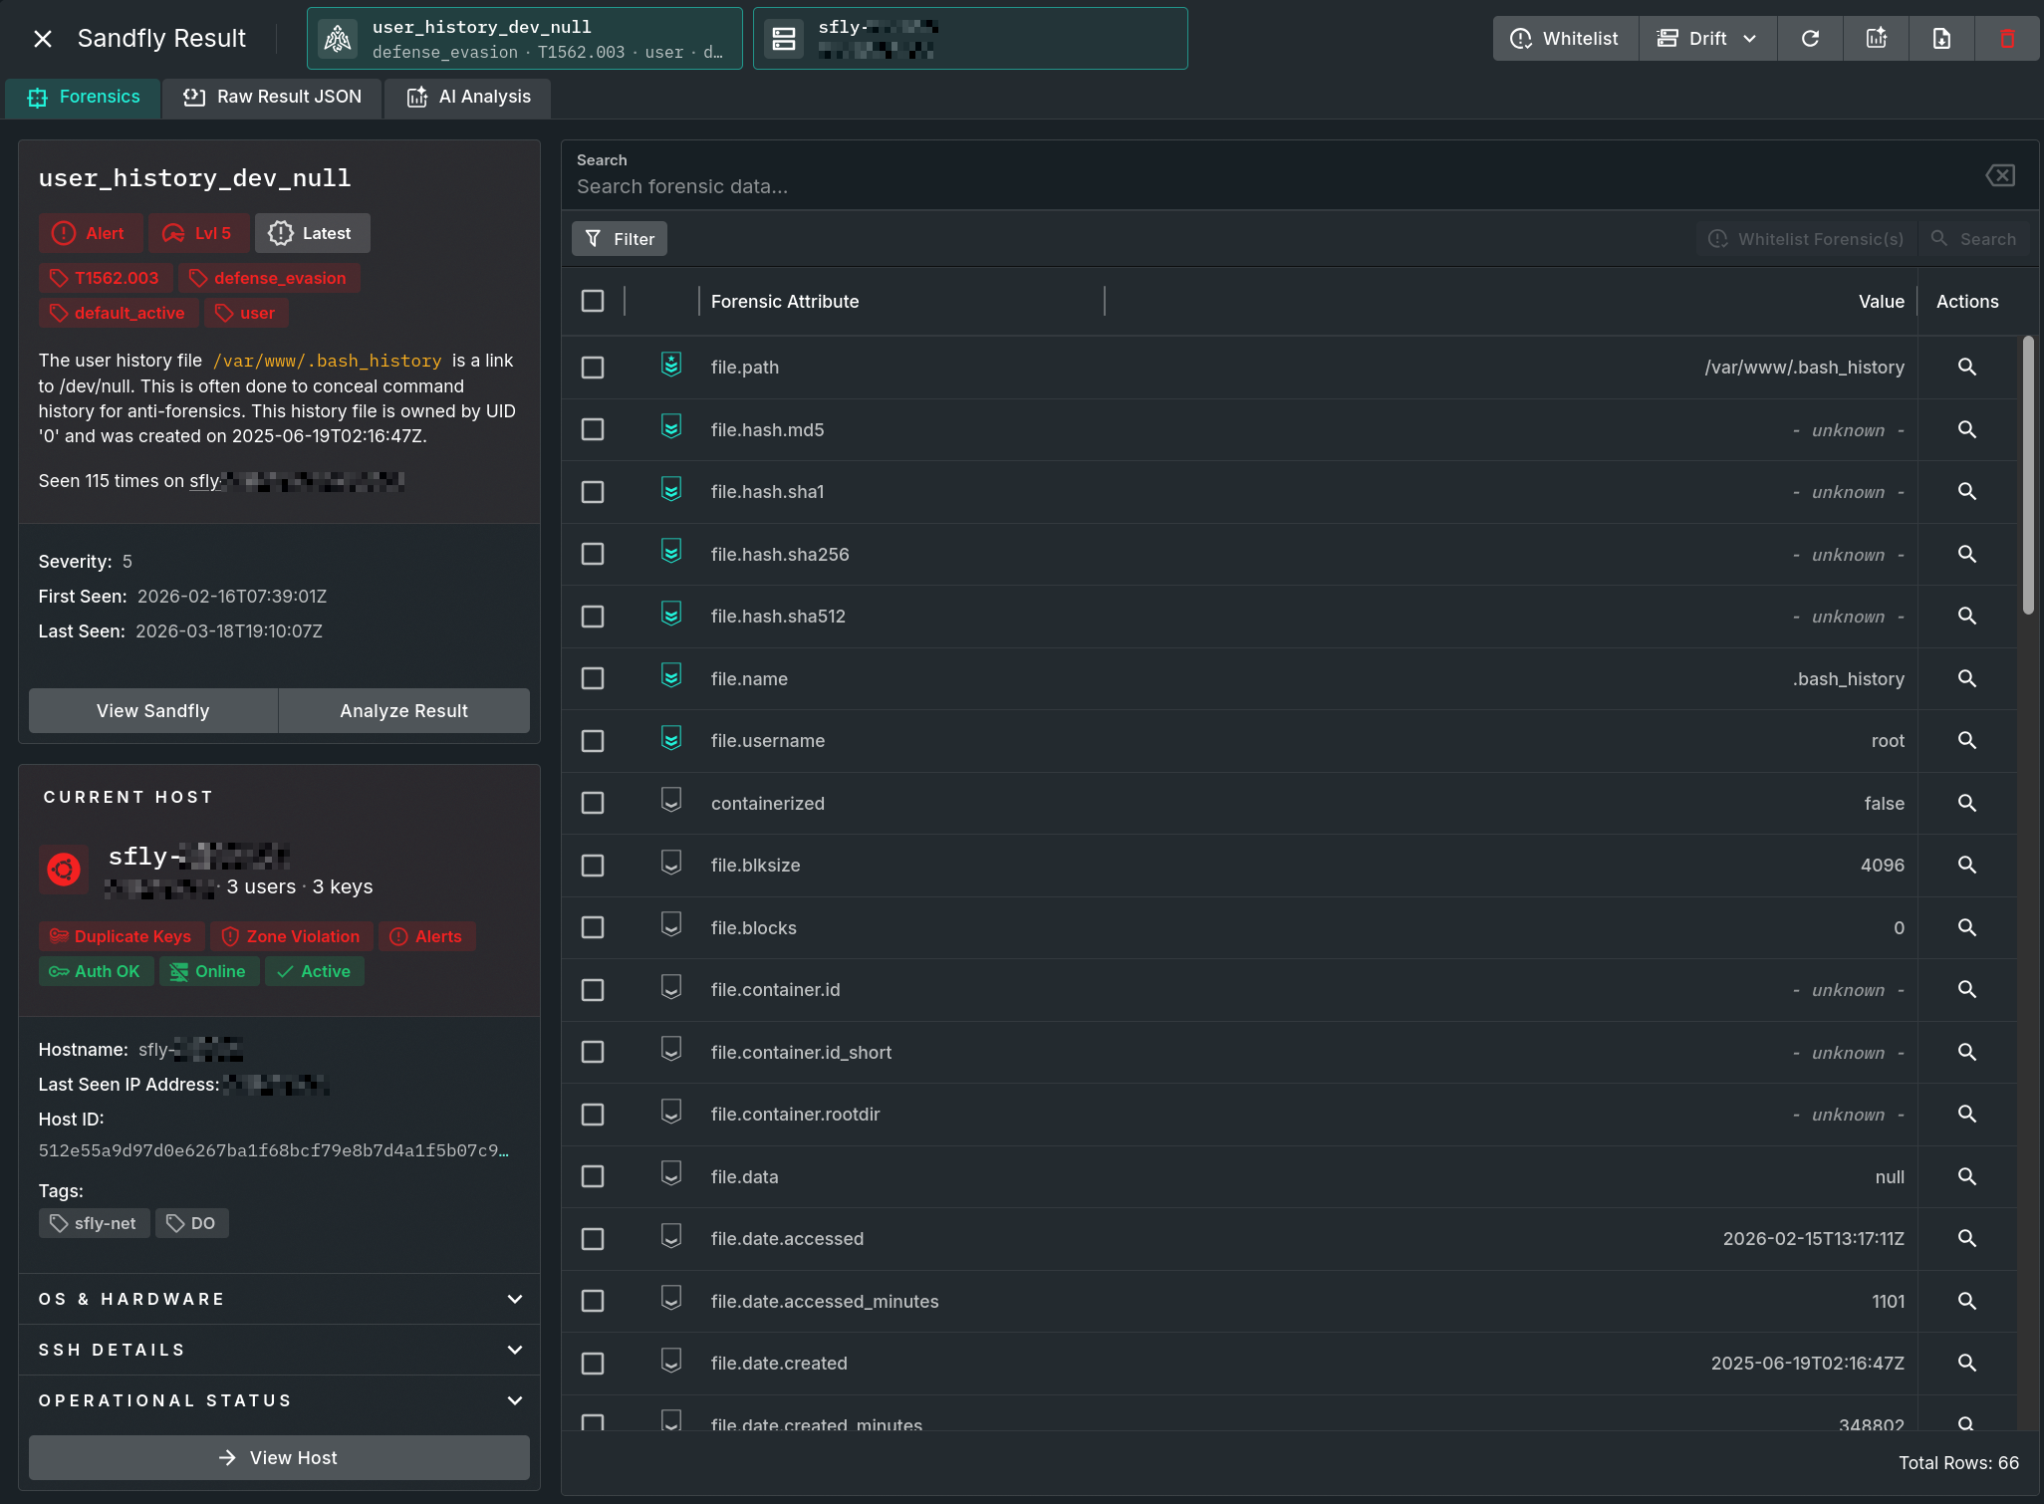
Task: Check the select-all checkbox in table header
Action: pos(593,301)
